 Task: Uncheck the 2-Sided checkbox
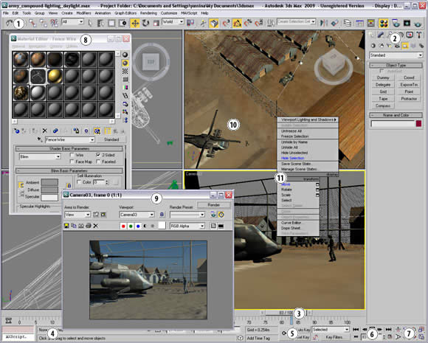click(x=98, y=155)
